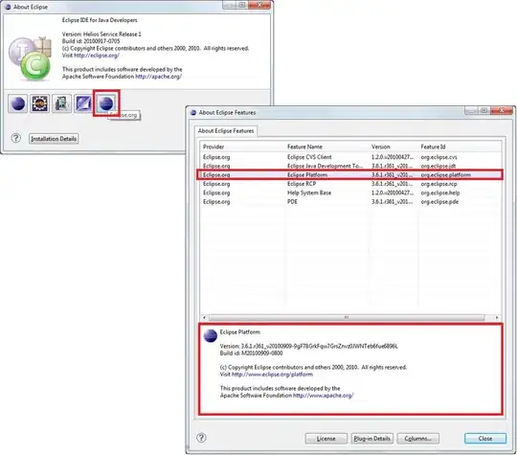Click the features table horizontal scrollbar thumb
Image resolution: width=517 pixels, height=455 pixels.
(347, 317)
